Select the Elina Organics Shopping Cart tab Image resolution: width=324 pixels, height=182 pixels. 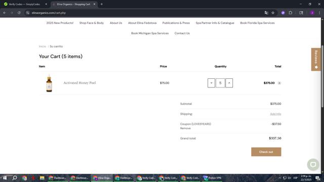(x=73, y=4)
